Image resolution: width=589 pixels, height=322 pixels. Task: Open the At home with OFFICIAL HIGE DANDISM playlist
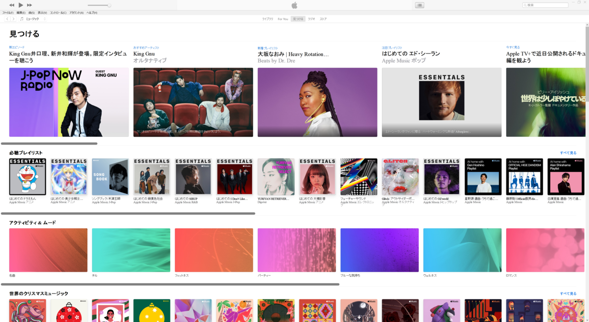[525, 177]
